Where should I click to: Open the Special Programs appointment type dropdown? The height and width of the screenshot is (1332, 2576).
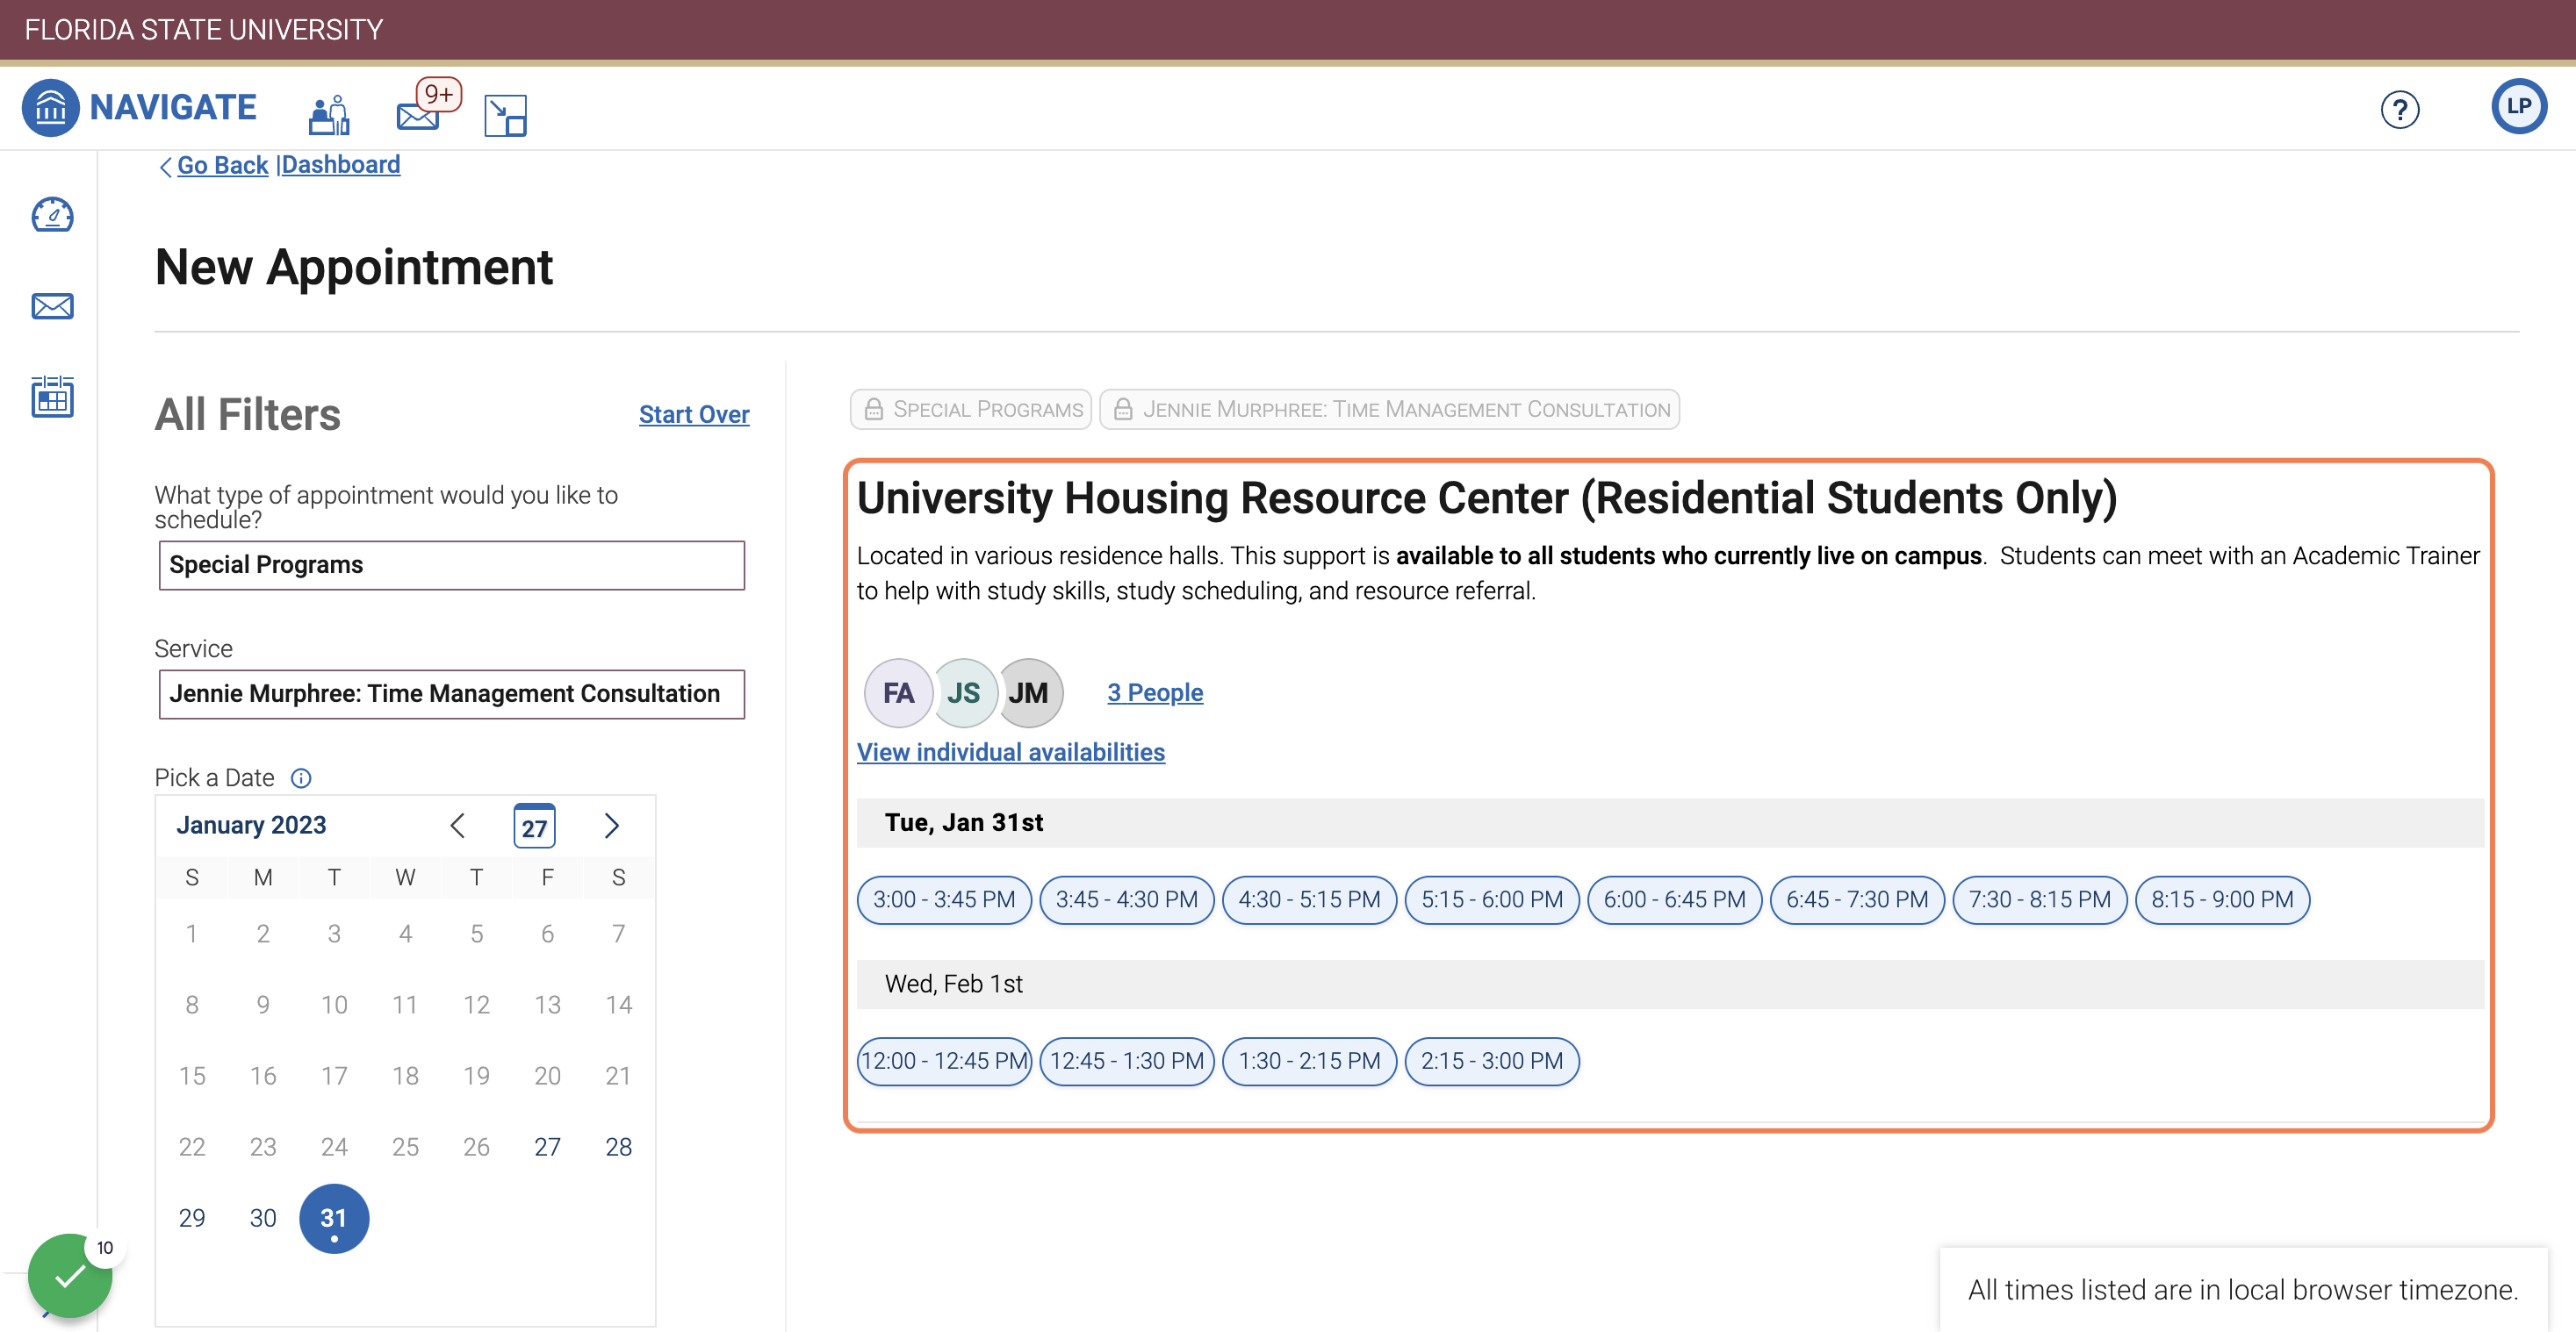pos(451,566)
